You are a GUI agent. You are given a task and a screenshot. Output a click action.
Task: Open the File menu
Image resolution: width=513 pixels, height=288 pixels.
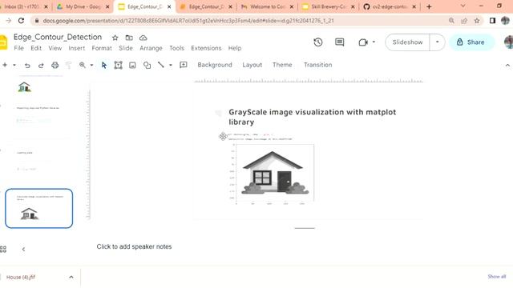point(18,48)
